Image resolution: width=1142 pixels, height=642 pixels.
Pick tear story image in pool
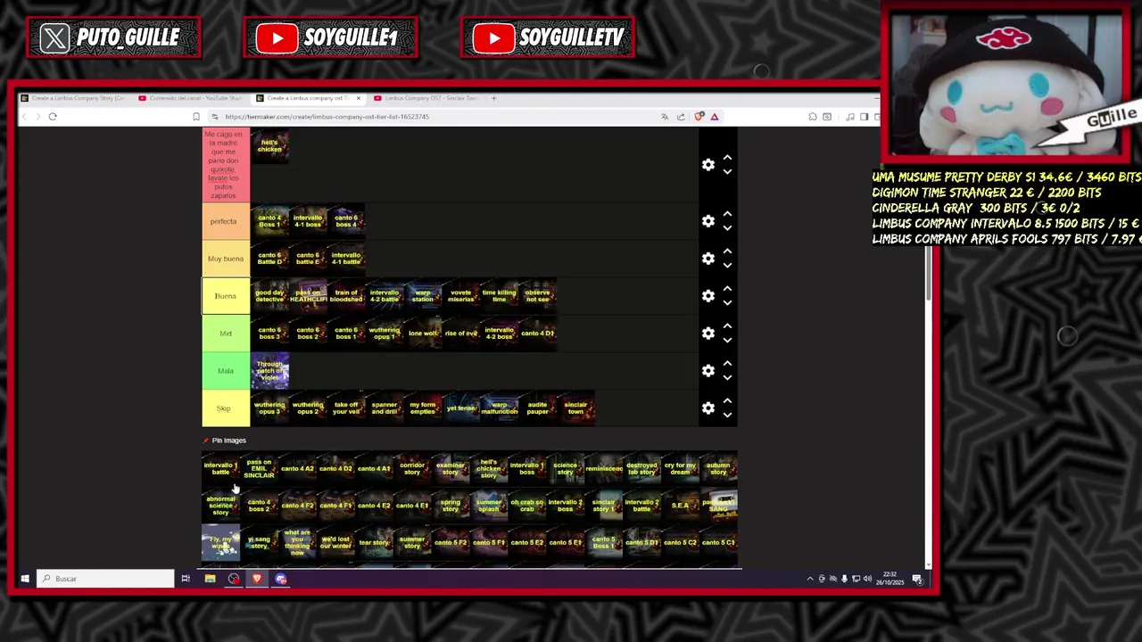point(374,543)
